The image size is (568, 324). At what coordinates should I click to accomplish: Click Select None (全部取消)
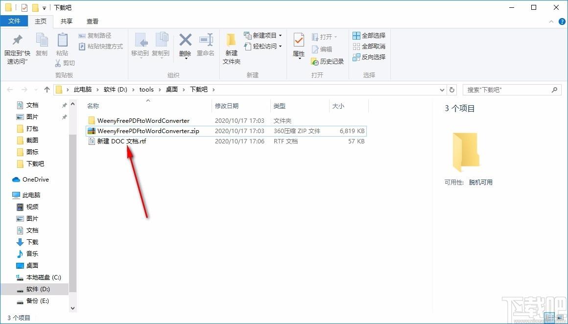pos(369,46)
